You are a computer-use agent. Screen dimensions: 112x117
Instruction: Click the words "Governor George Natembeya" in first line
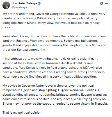[x=57, y=14]
